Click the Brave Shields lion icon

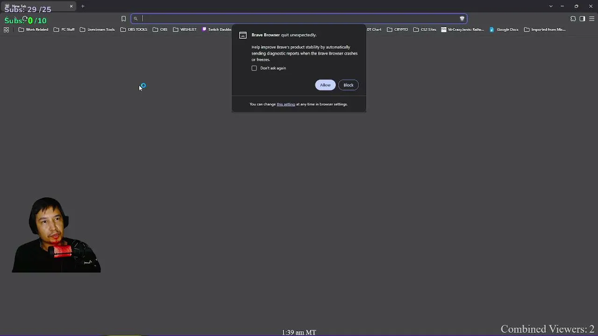[x=462, y=19]
